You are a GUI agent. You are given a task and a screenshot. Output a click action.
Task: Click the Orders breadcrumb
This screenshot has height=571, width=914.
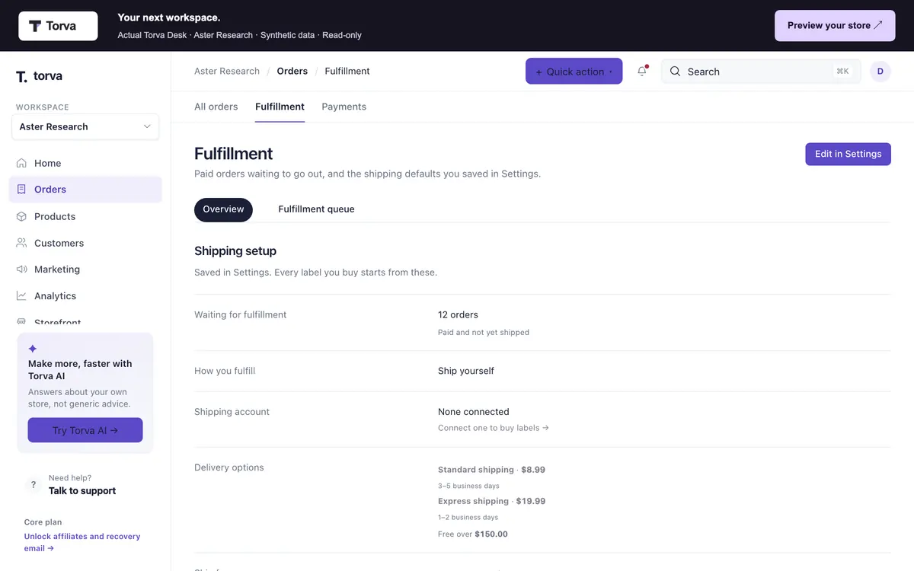(292, 72)
